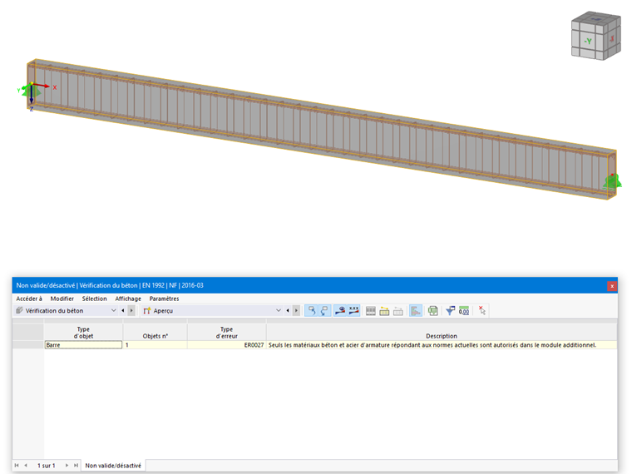Click the gray table columns icon

(371, 311)
